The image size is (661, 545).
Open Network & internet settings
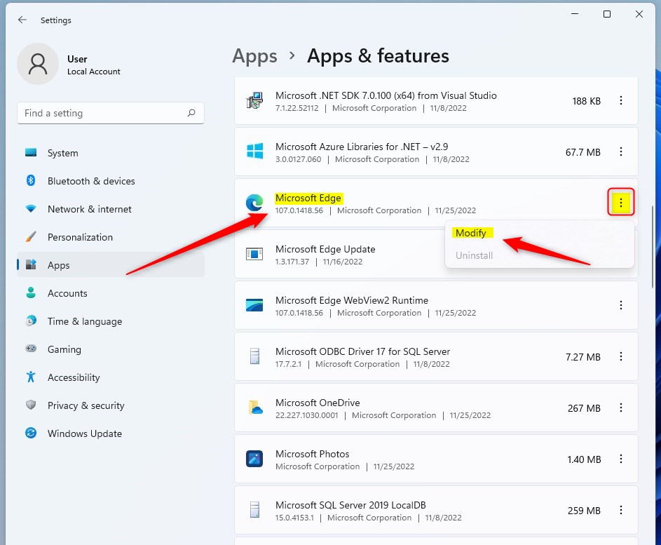pyautogui.click(x=89, y=209)
